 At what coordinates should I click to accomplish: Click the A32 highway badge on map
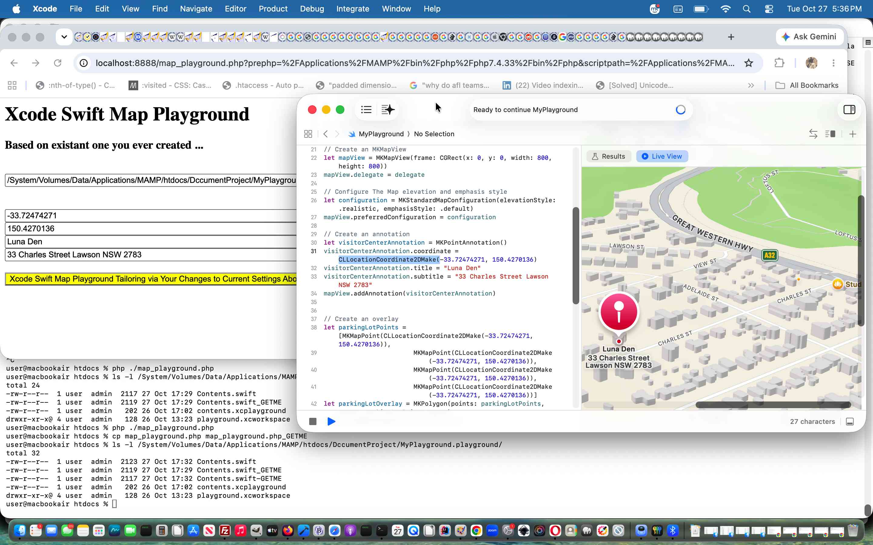(x=769, y=255)
